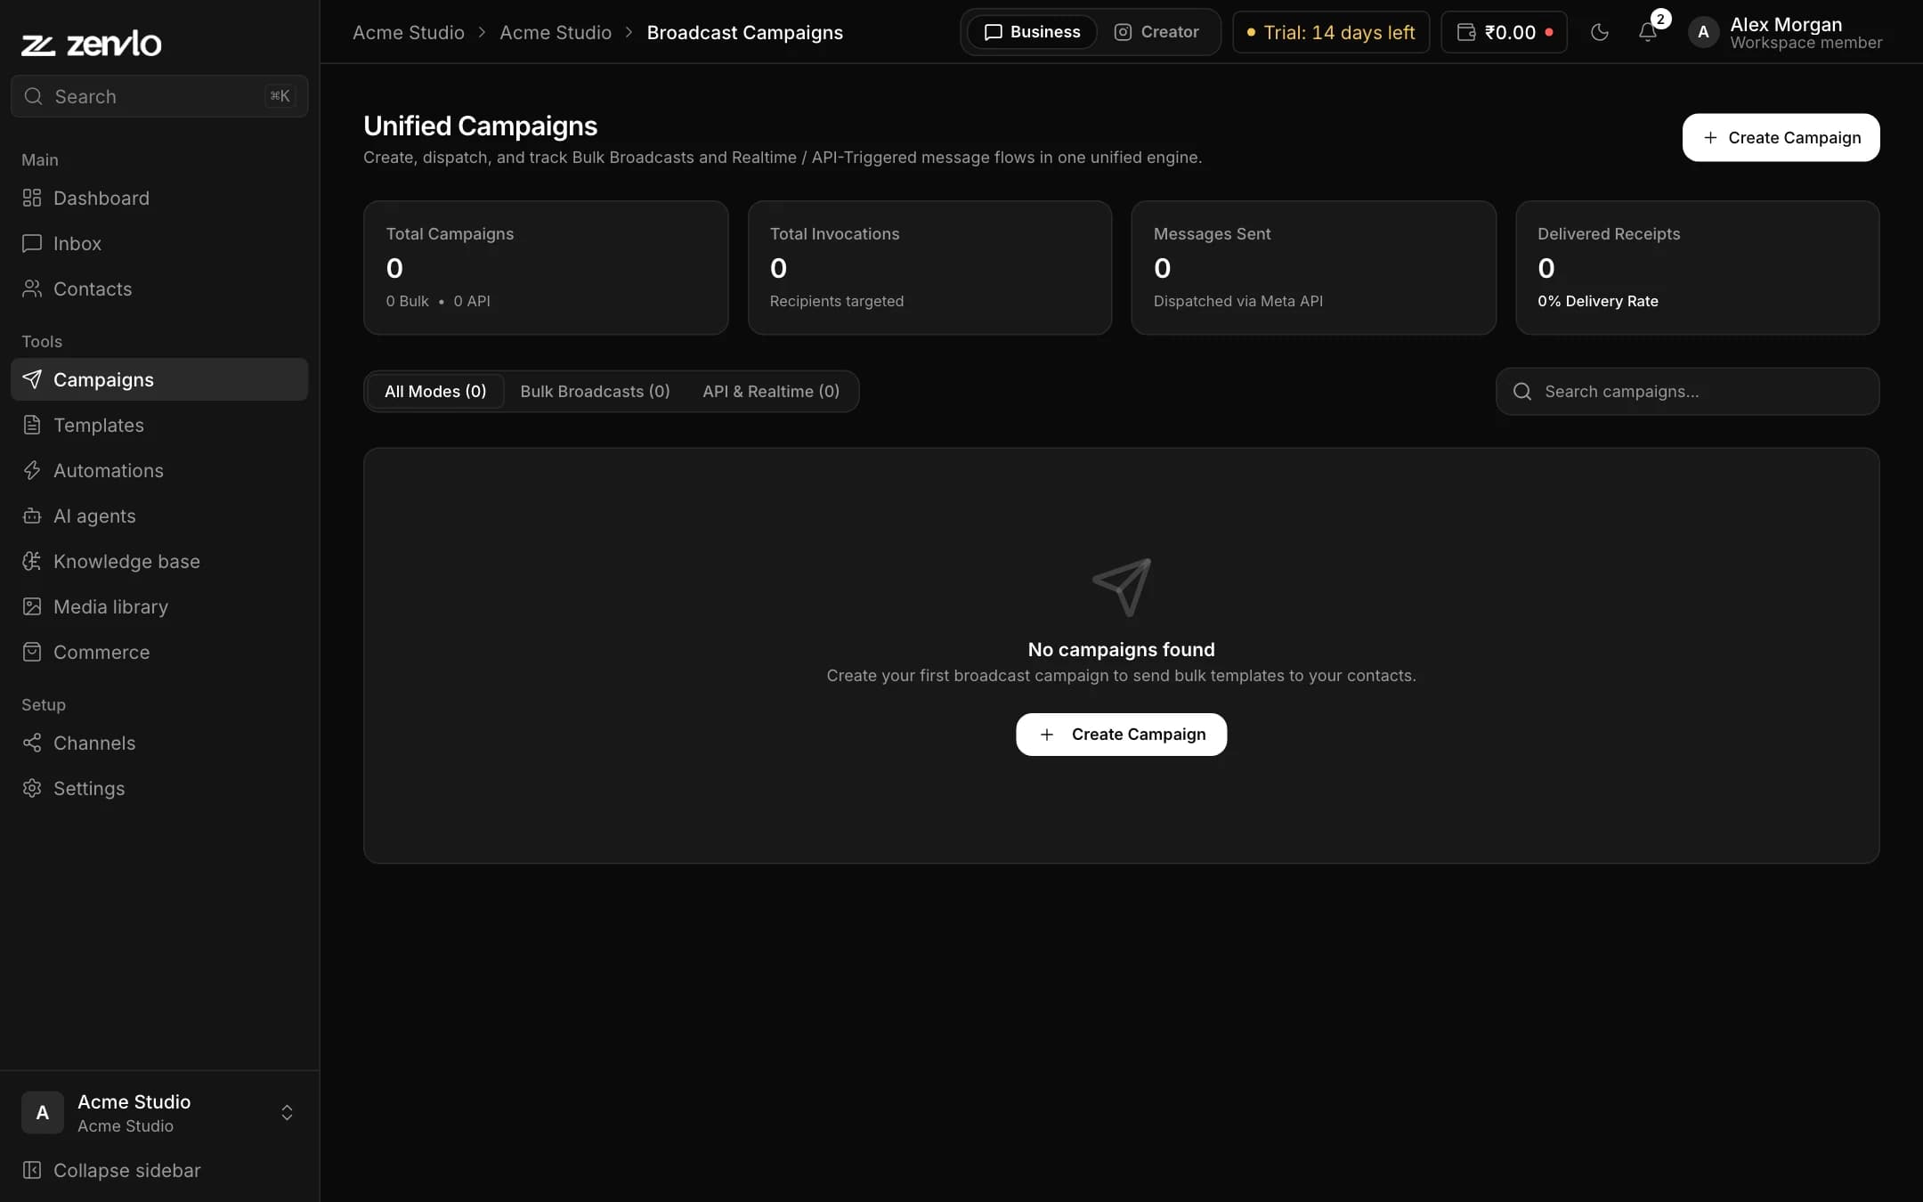Click the Alex Morgan avatar
This screenshot has width=1923, height=1202.
1703,32
